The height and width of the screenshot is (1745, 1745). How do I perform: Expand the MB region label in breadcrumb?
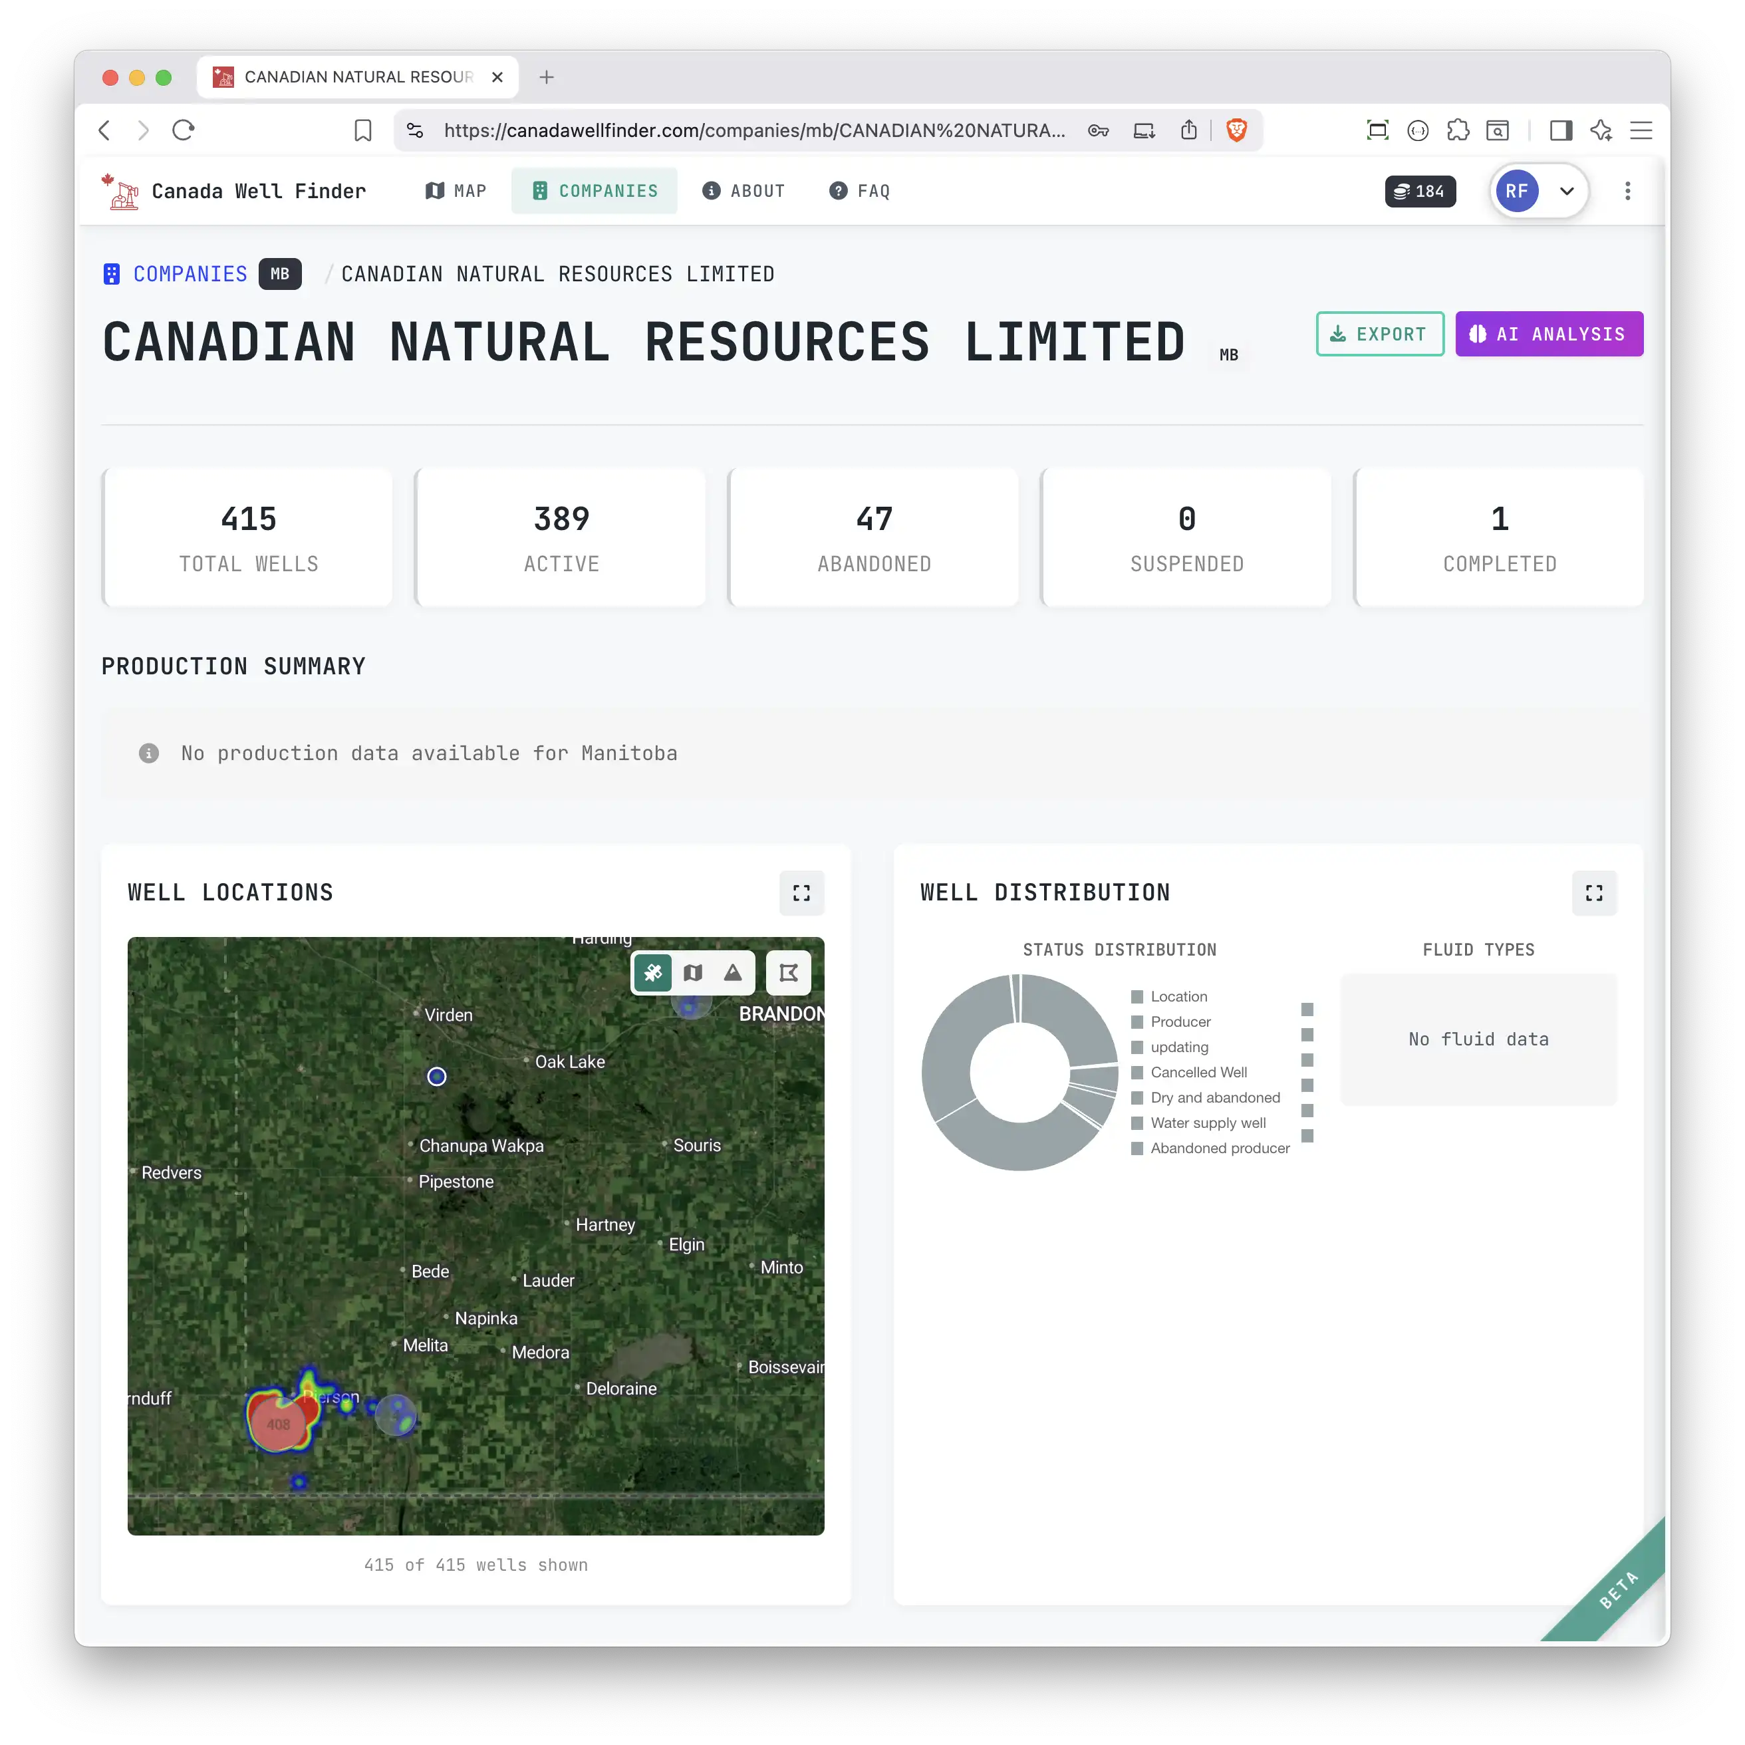[280, 274]
